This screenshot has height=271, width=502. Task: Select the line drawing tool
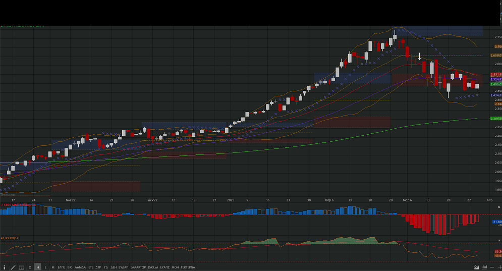pos(13,267)
